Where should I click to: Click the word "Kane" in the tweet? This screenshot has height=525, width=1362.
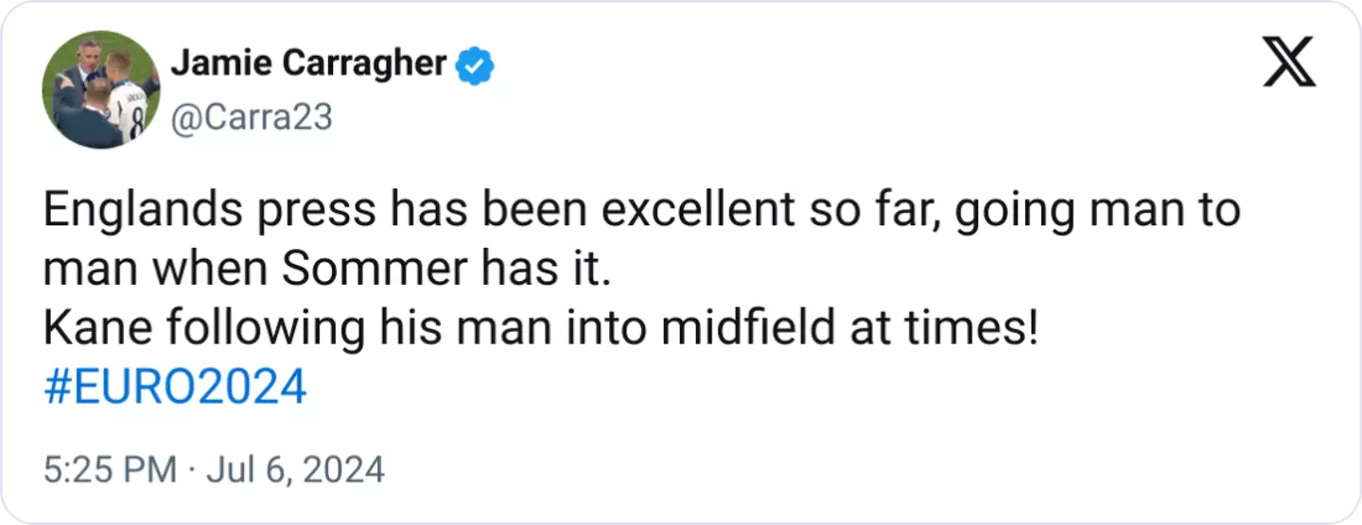[93, 328]
